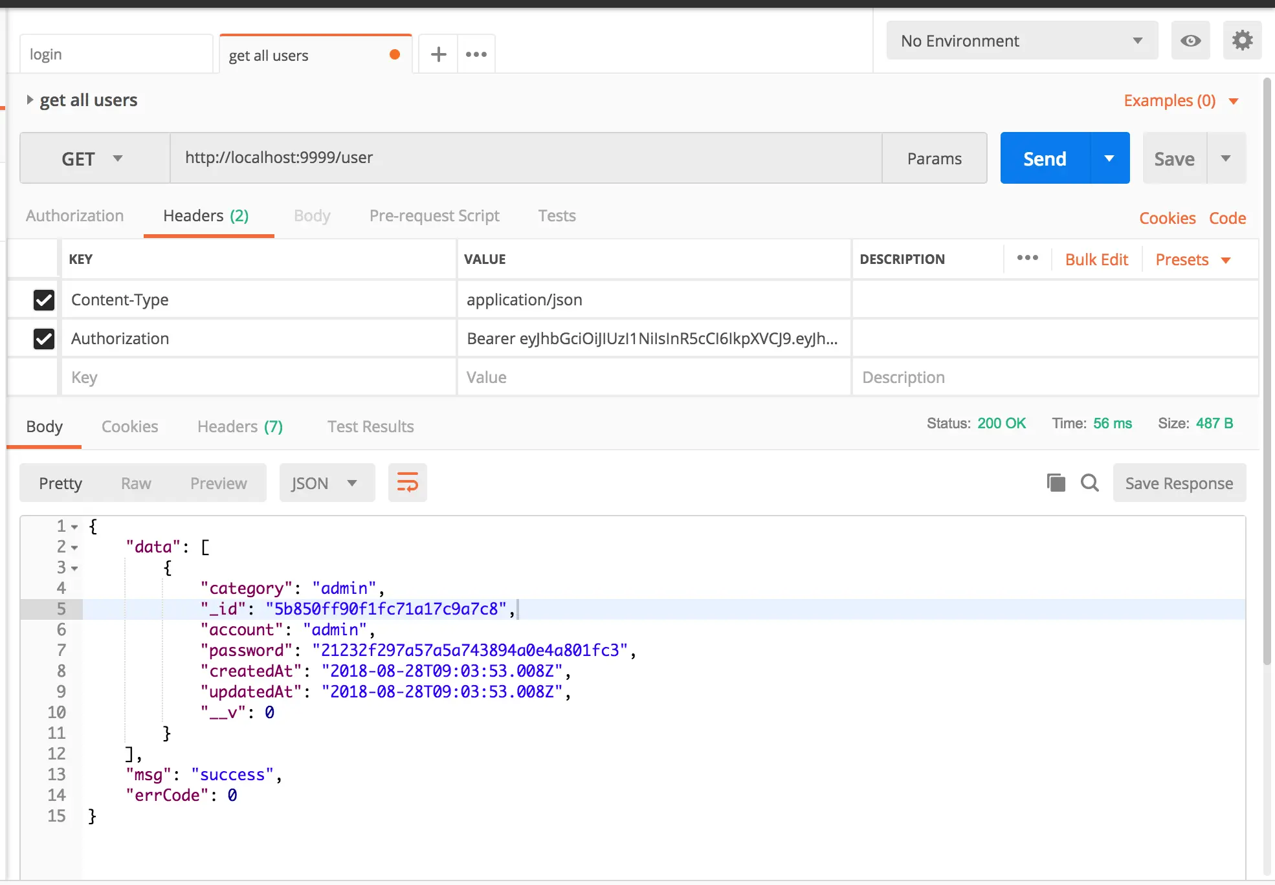Search within the response body
The width and height of the screenshot is (1275, 885).
point(1090,483)
